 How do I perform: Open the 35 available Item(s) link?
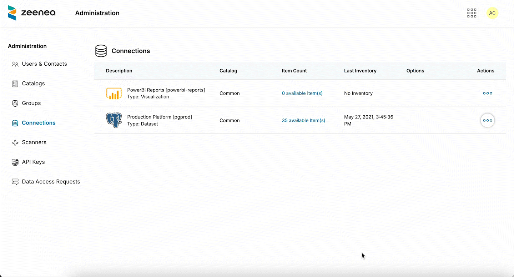(303, 120)
